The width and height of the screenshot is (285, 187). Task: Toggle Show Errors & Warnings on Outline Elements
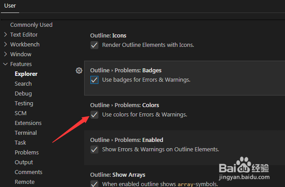click(x=94, y=150)
